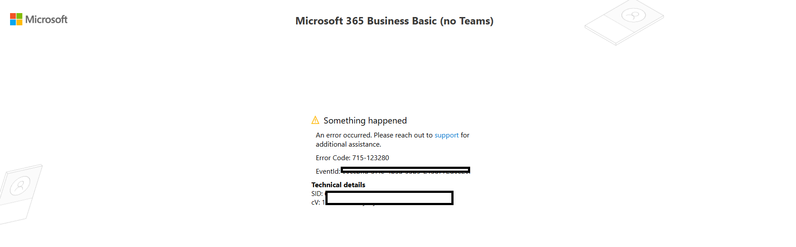
Task: Click the cV label
Action: point(316,202)
